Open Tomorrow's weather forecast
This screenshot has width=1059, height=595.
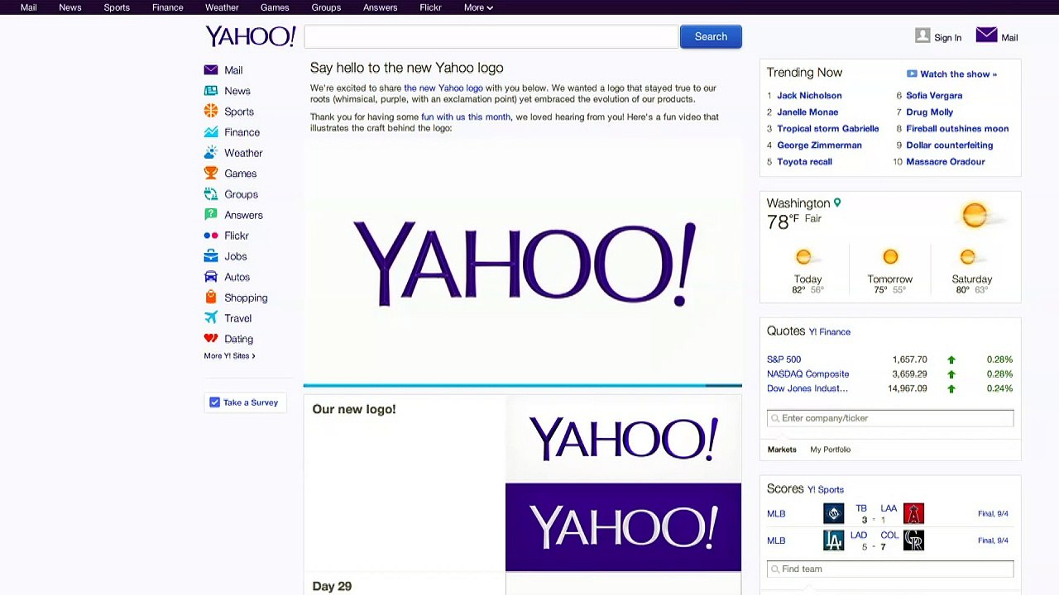(x=889, y=271)
